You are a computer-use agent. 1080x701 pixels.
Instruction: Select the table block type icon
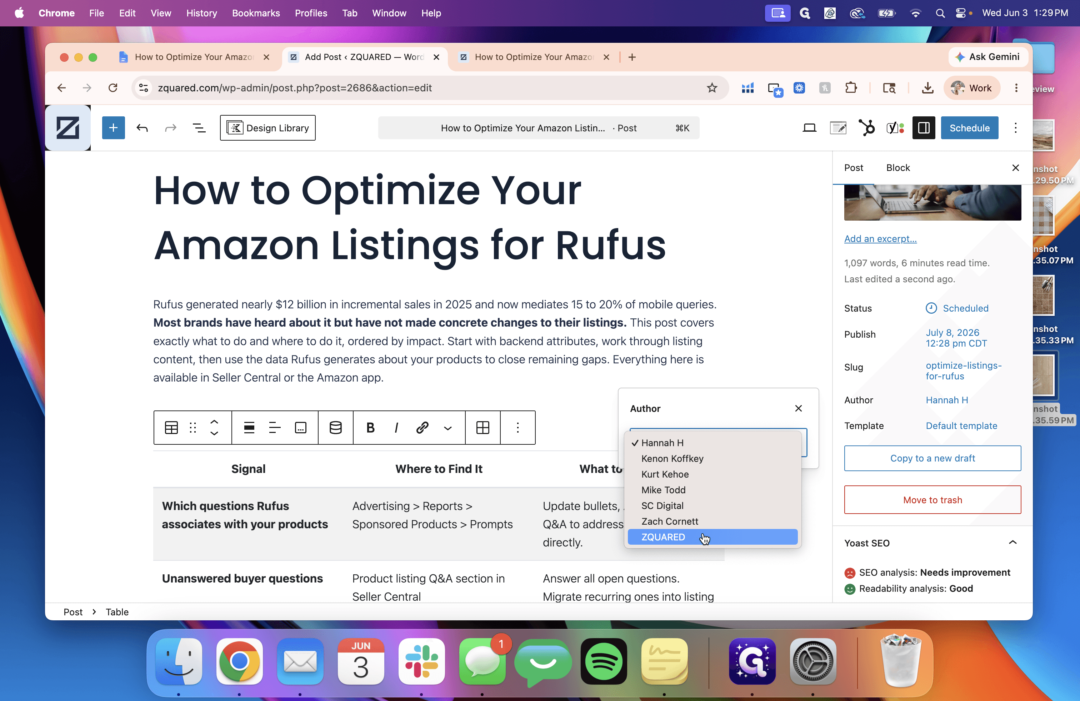[x=171, y=428]
